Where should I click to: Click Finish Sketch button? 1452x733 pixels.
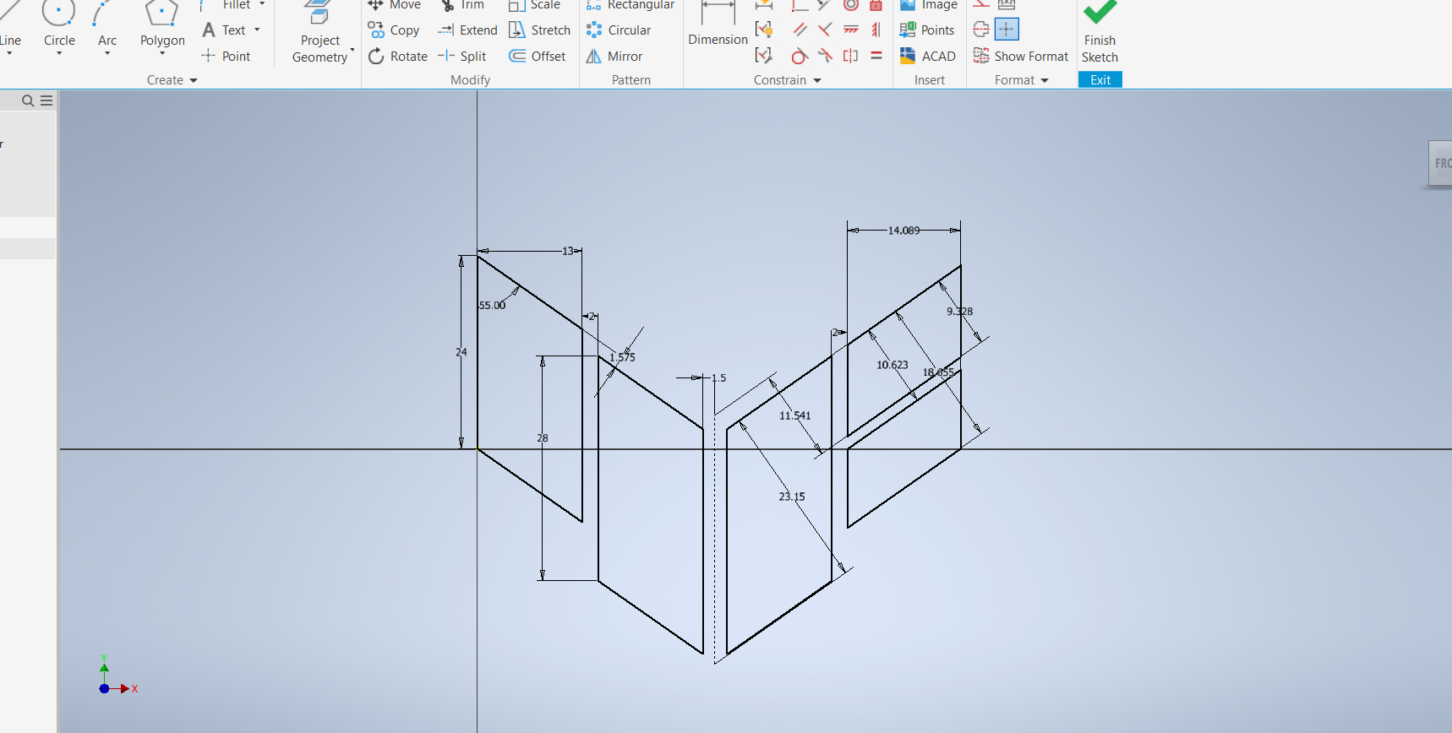point(1100,34)
